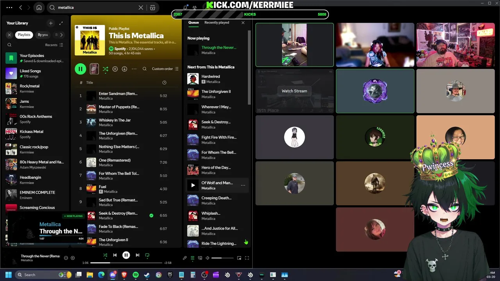The height and width of the screenshot is (281, 500).
Task: Launch Epic Games from taskbar
Action: pyautogui.click(x=170, y=275)
